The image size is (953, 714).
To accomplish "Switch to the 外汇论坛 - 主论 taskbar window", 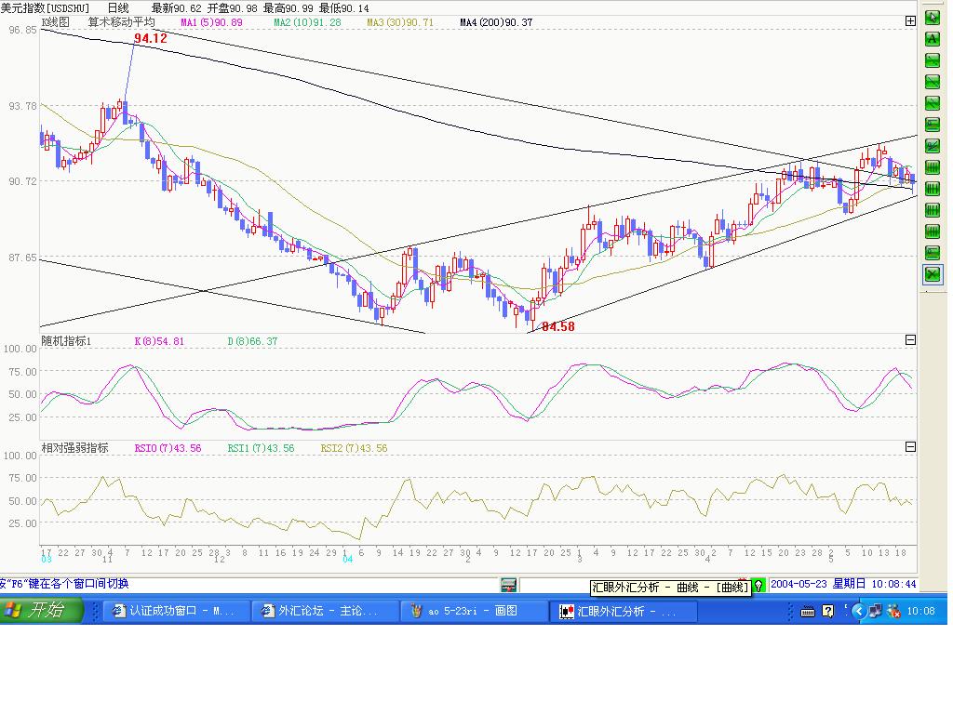I will click(325, 611).
